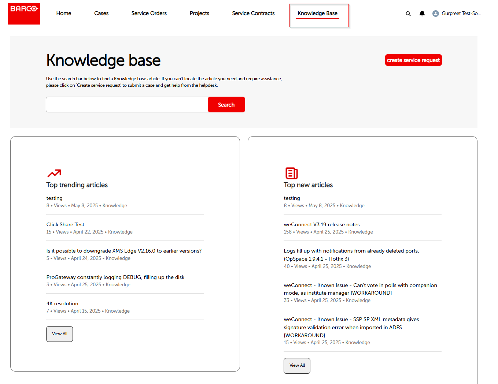Screen dimensions: 498x384
Task: Select the Service Contracts menu item
Action: 253,14
